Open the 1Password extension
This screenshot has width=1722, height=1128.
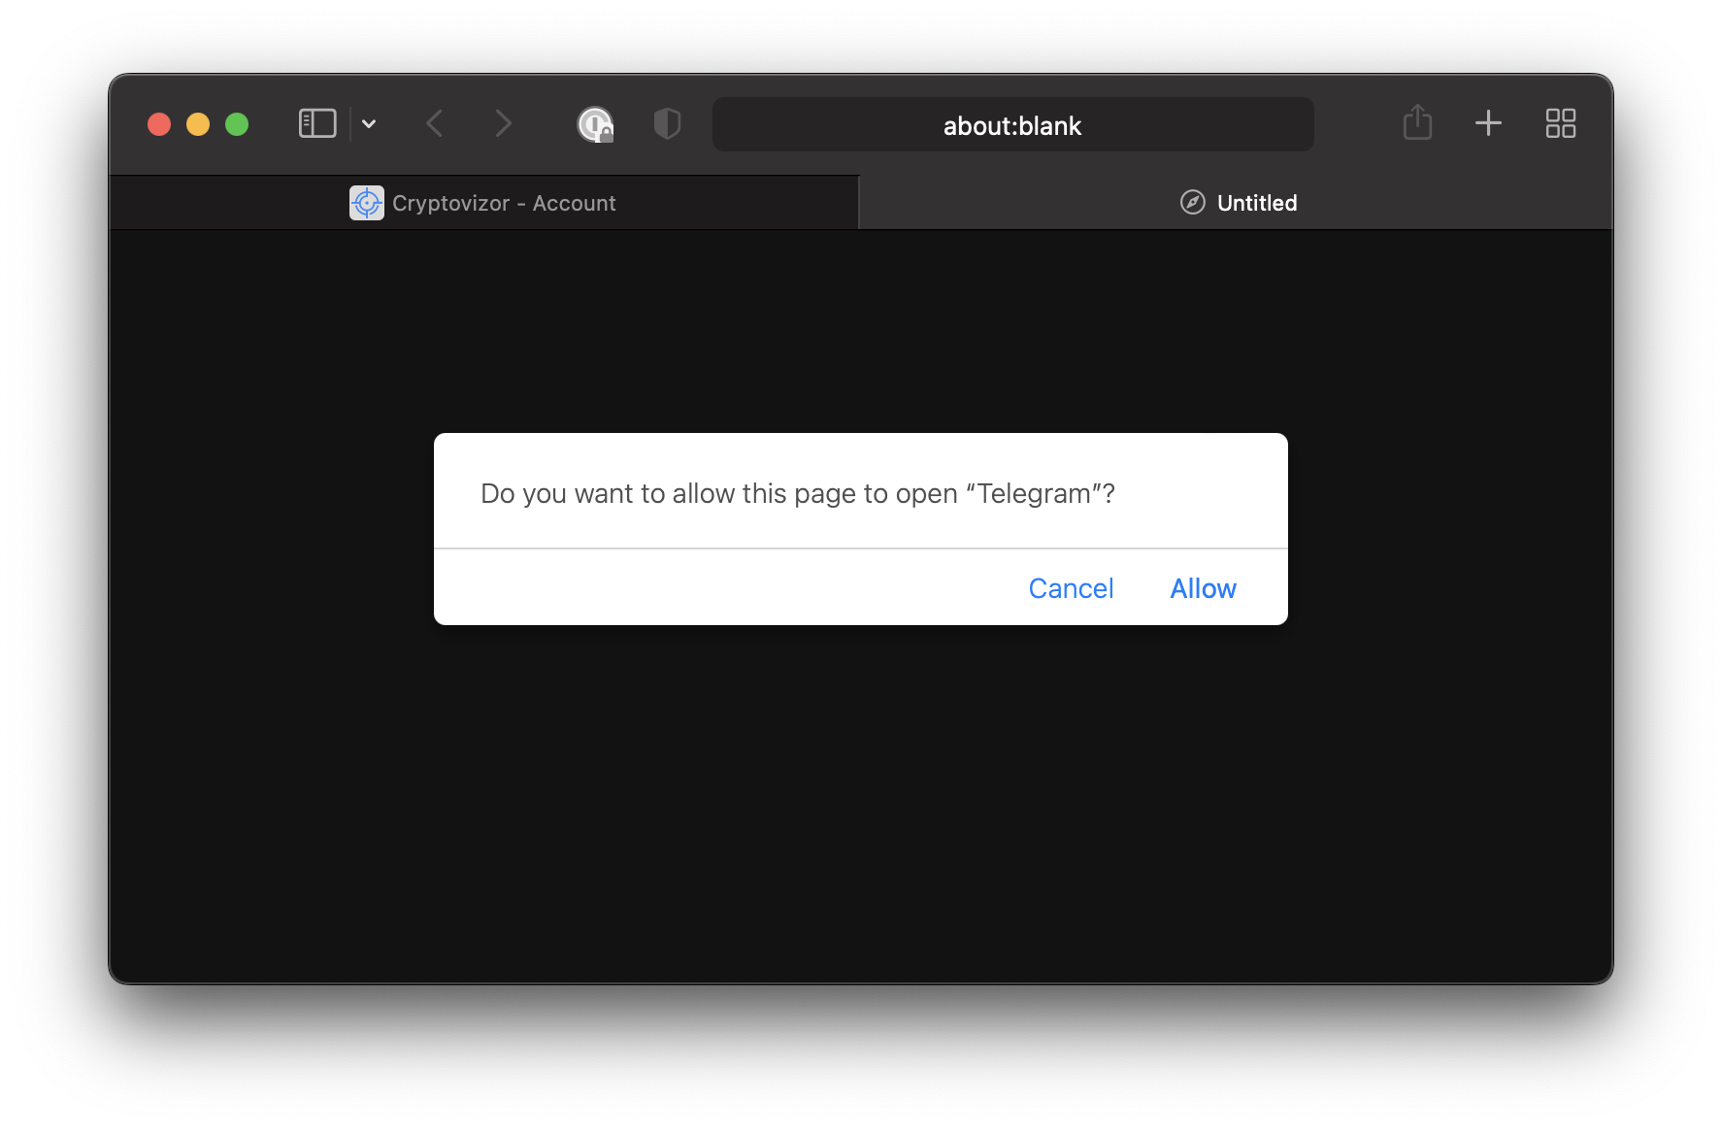(595, 124)
